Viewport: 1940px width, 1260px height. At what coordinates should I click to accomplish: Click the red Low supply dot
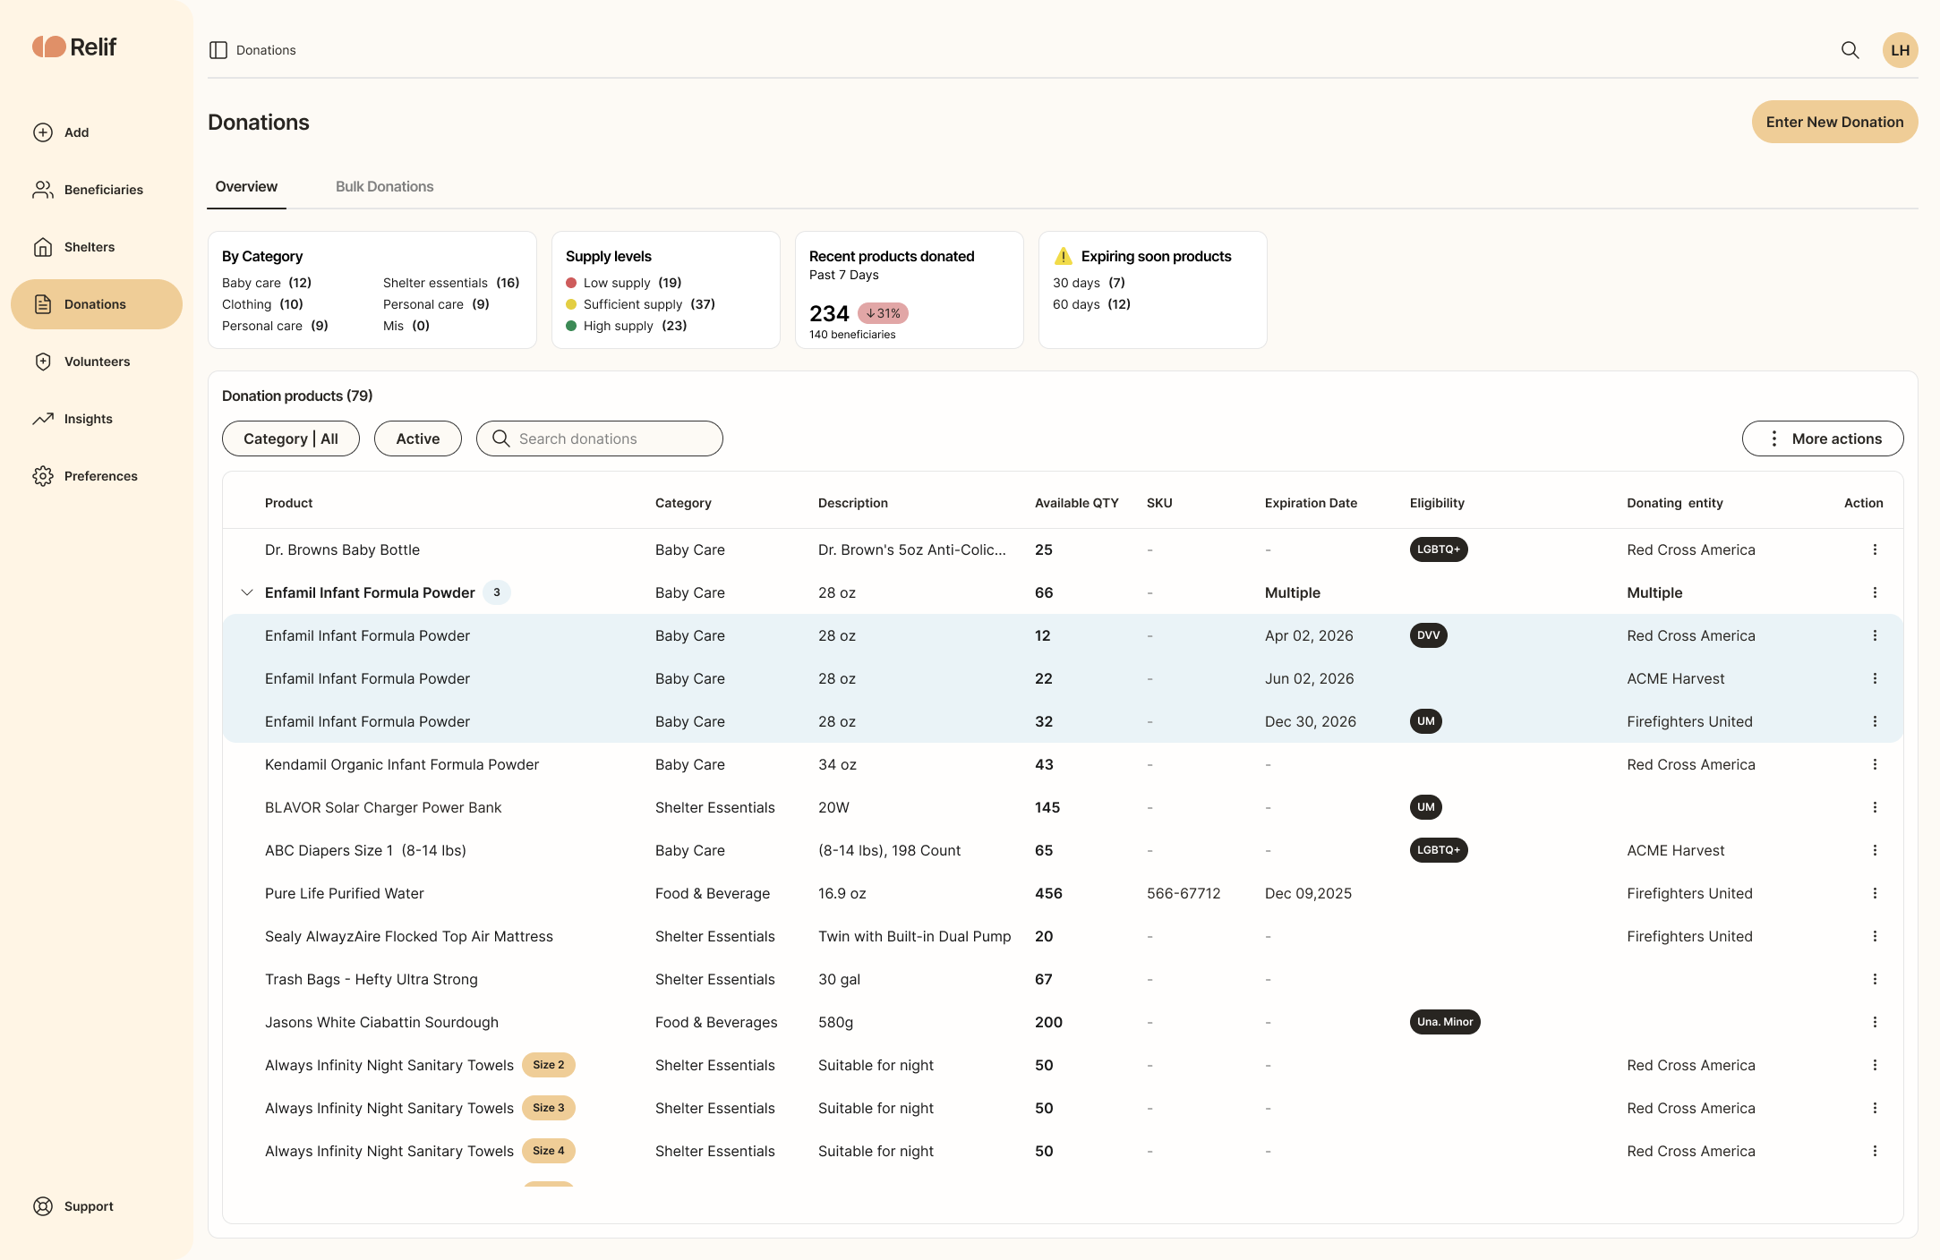(571, 283)
